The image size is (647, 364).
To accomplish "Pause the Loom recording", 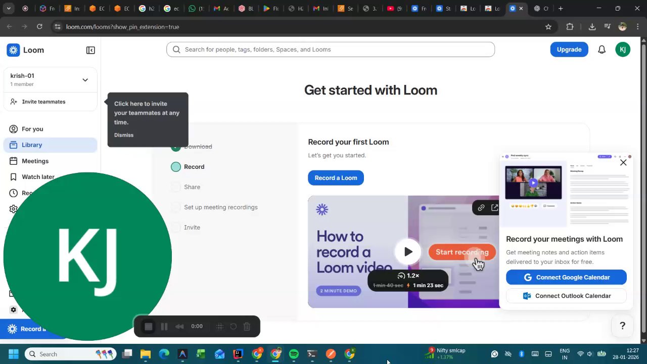I will pyautogui.click(x=164, y=327).
